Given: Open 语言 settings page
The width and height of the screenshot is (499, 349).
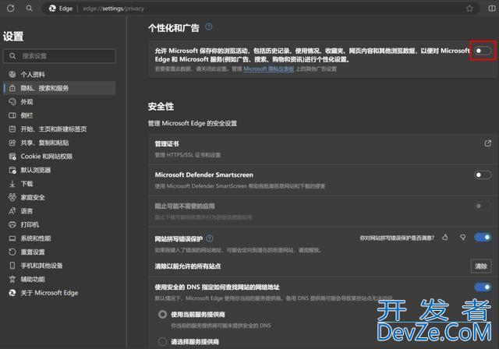Looking at the screenshot, I should pos(59,211).
